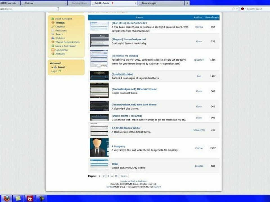This screenshot has width=270, height=202.
Task: Click the Stuck in Customs footer link
Action: [138, 181]
